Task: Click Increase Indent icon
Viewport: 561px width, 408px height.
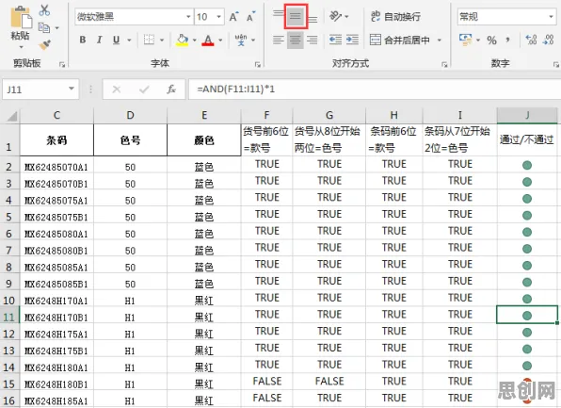Action: (352, 40)
